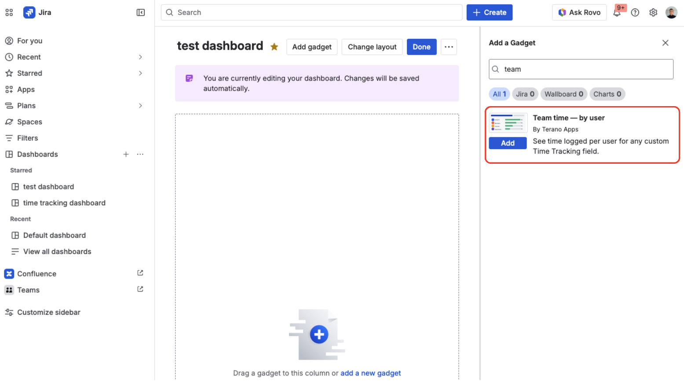Open the time tracking dashboard
684x383 pixels.
coord(64,203)
